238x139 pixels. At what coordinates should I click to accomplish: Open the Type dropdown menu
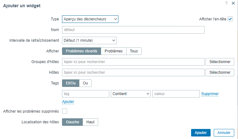click(x=90, y=19)
